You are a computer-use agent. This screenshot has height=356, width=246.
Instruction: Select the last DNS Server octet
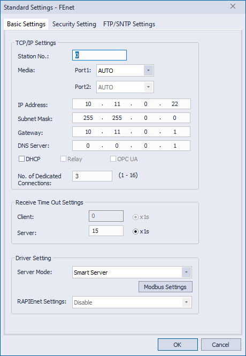coord(175,146)
